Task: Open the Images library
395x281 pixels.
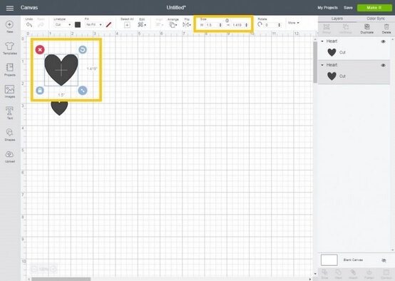Action: click(x=9, y=89)
